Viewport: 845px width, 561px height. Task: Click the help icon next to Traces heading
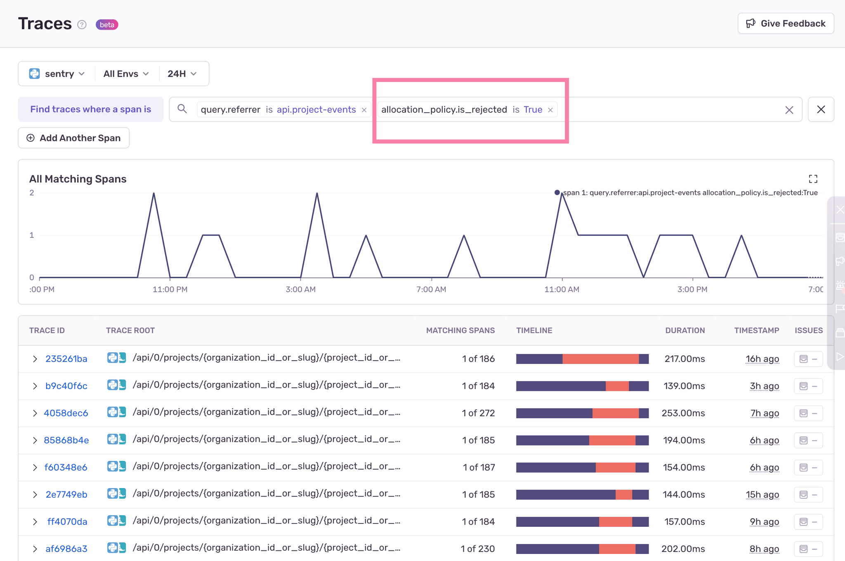(x=82, y=25)
